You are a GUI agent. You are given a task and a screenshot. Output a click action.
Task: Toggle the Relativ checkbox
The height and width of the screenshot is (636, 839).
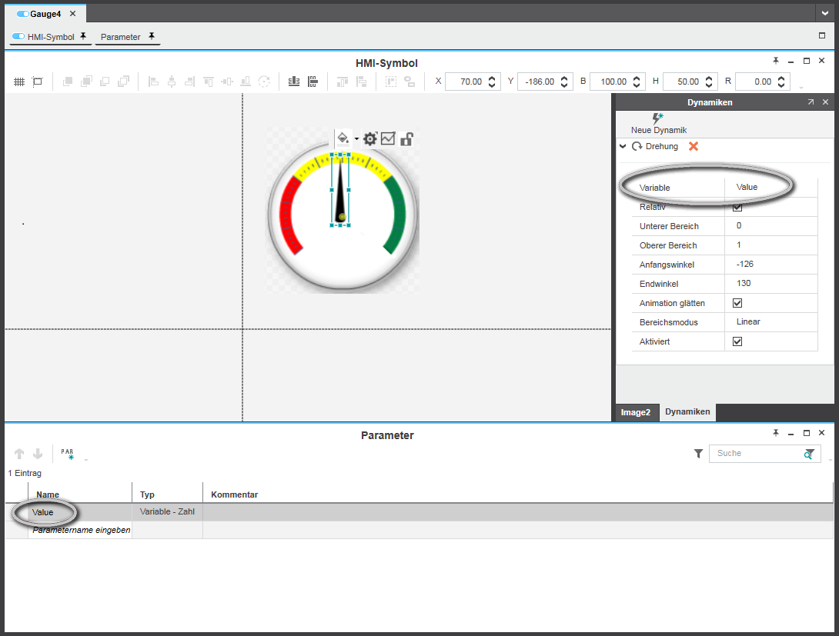click(737, 207)
